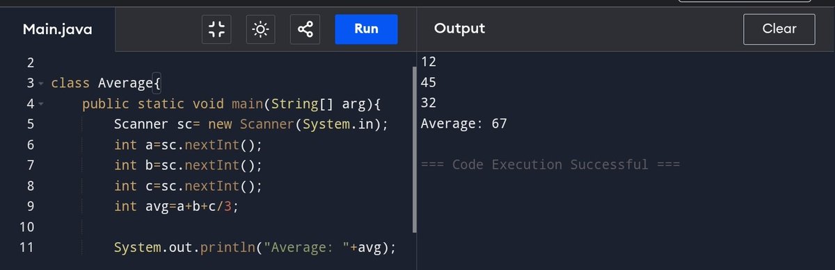The width and height of the screenshot is (835, 270).
Task: Clear the output panel
Action: pos(779,29)
